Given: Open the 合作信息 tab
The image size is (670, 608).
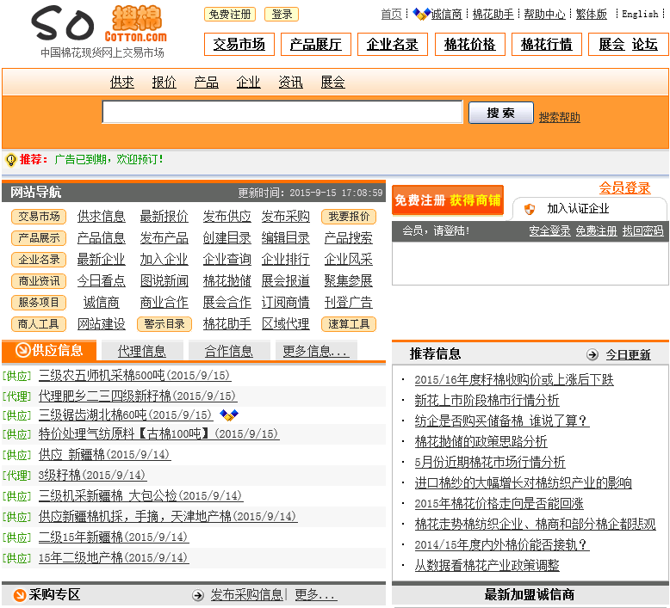Looking at the screenshot, I should (228, 351).
